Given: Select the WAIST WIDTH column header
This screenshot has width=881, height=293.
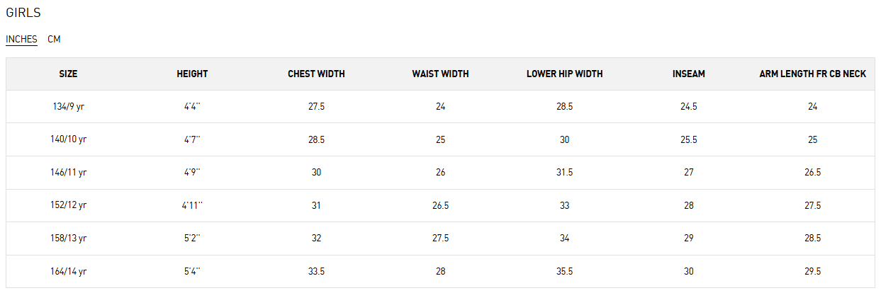Looking at the screenshot, I should [x=440, y=74].
